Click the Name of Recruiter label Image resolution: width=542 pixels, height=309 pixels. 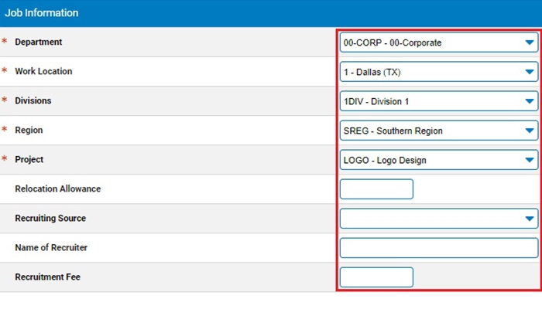coord(51,248)
